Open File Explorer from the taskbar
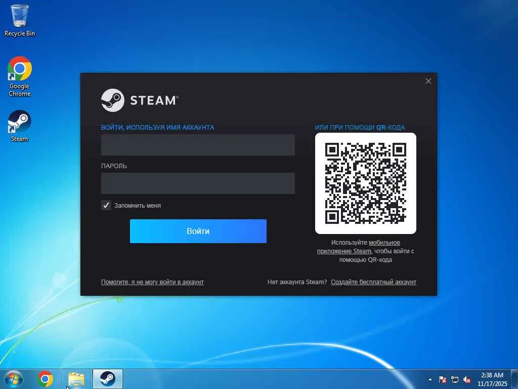The height and width of the screenshot is (389, 518). pos(76,379)
